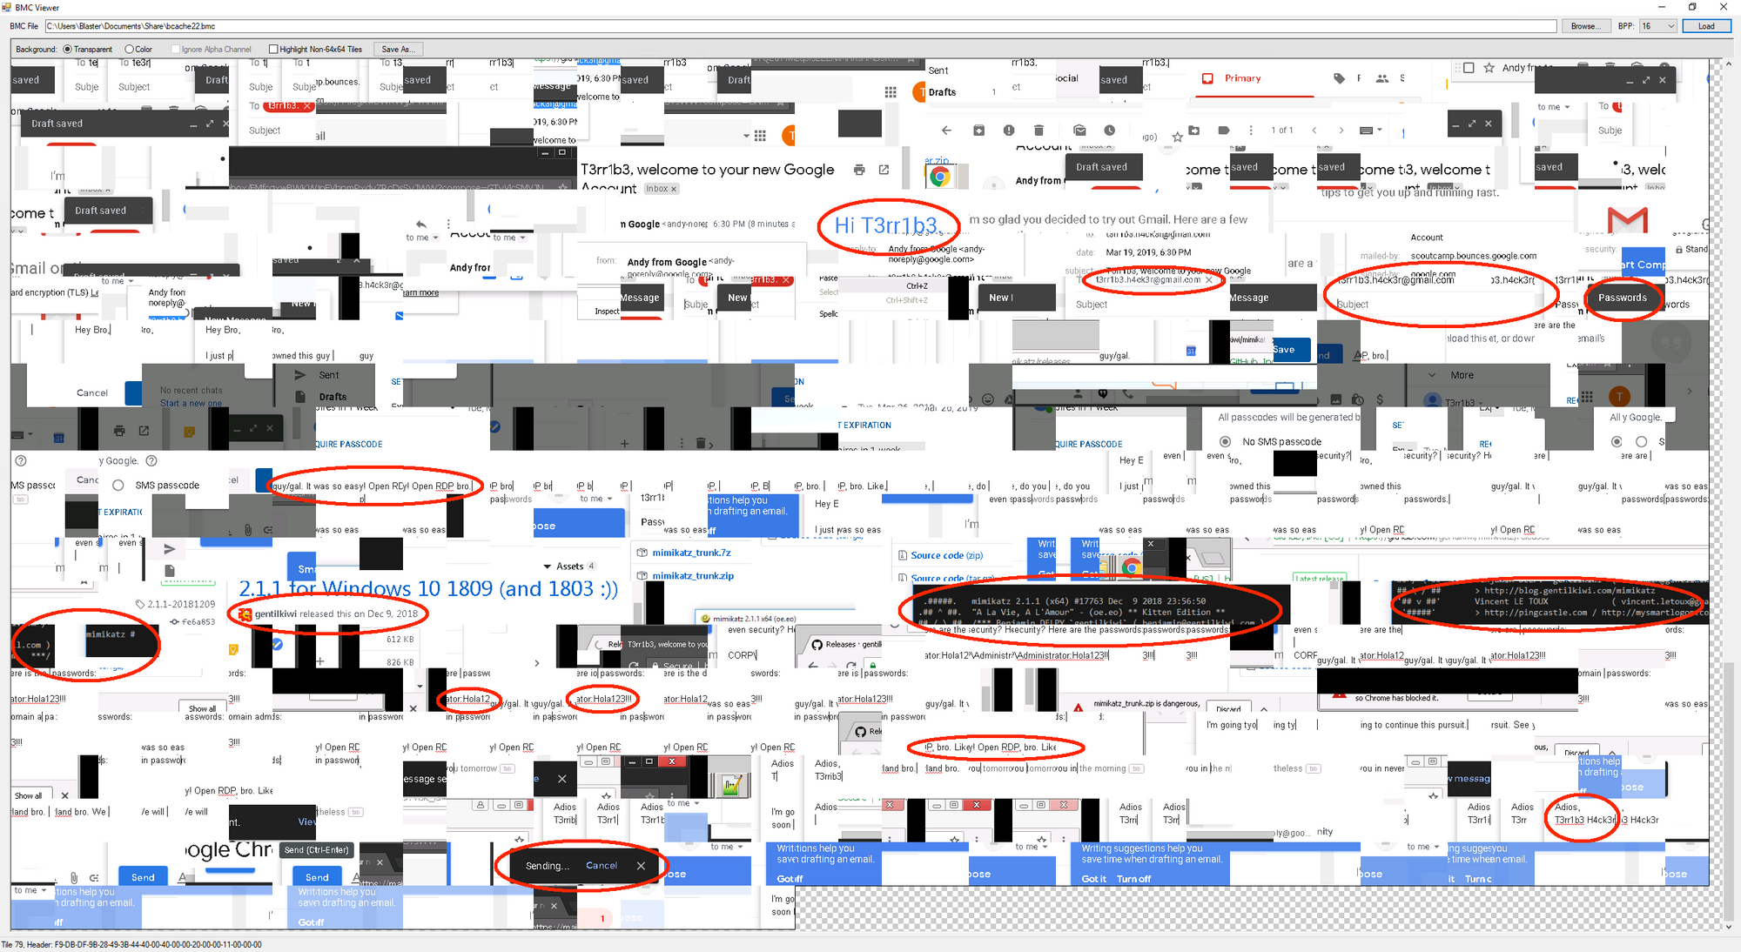Click the blue Save button tile

pos(1292,350)
